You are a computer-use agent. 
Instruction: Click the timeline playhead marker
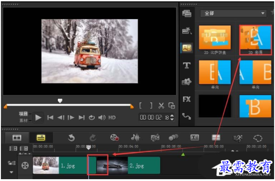click(x=89, y=147)
